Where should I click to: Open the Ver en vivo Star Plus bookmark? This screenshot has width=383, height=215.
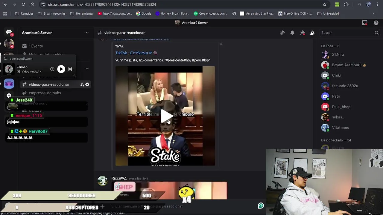(257, 13)
